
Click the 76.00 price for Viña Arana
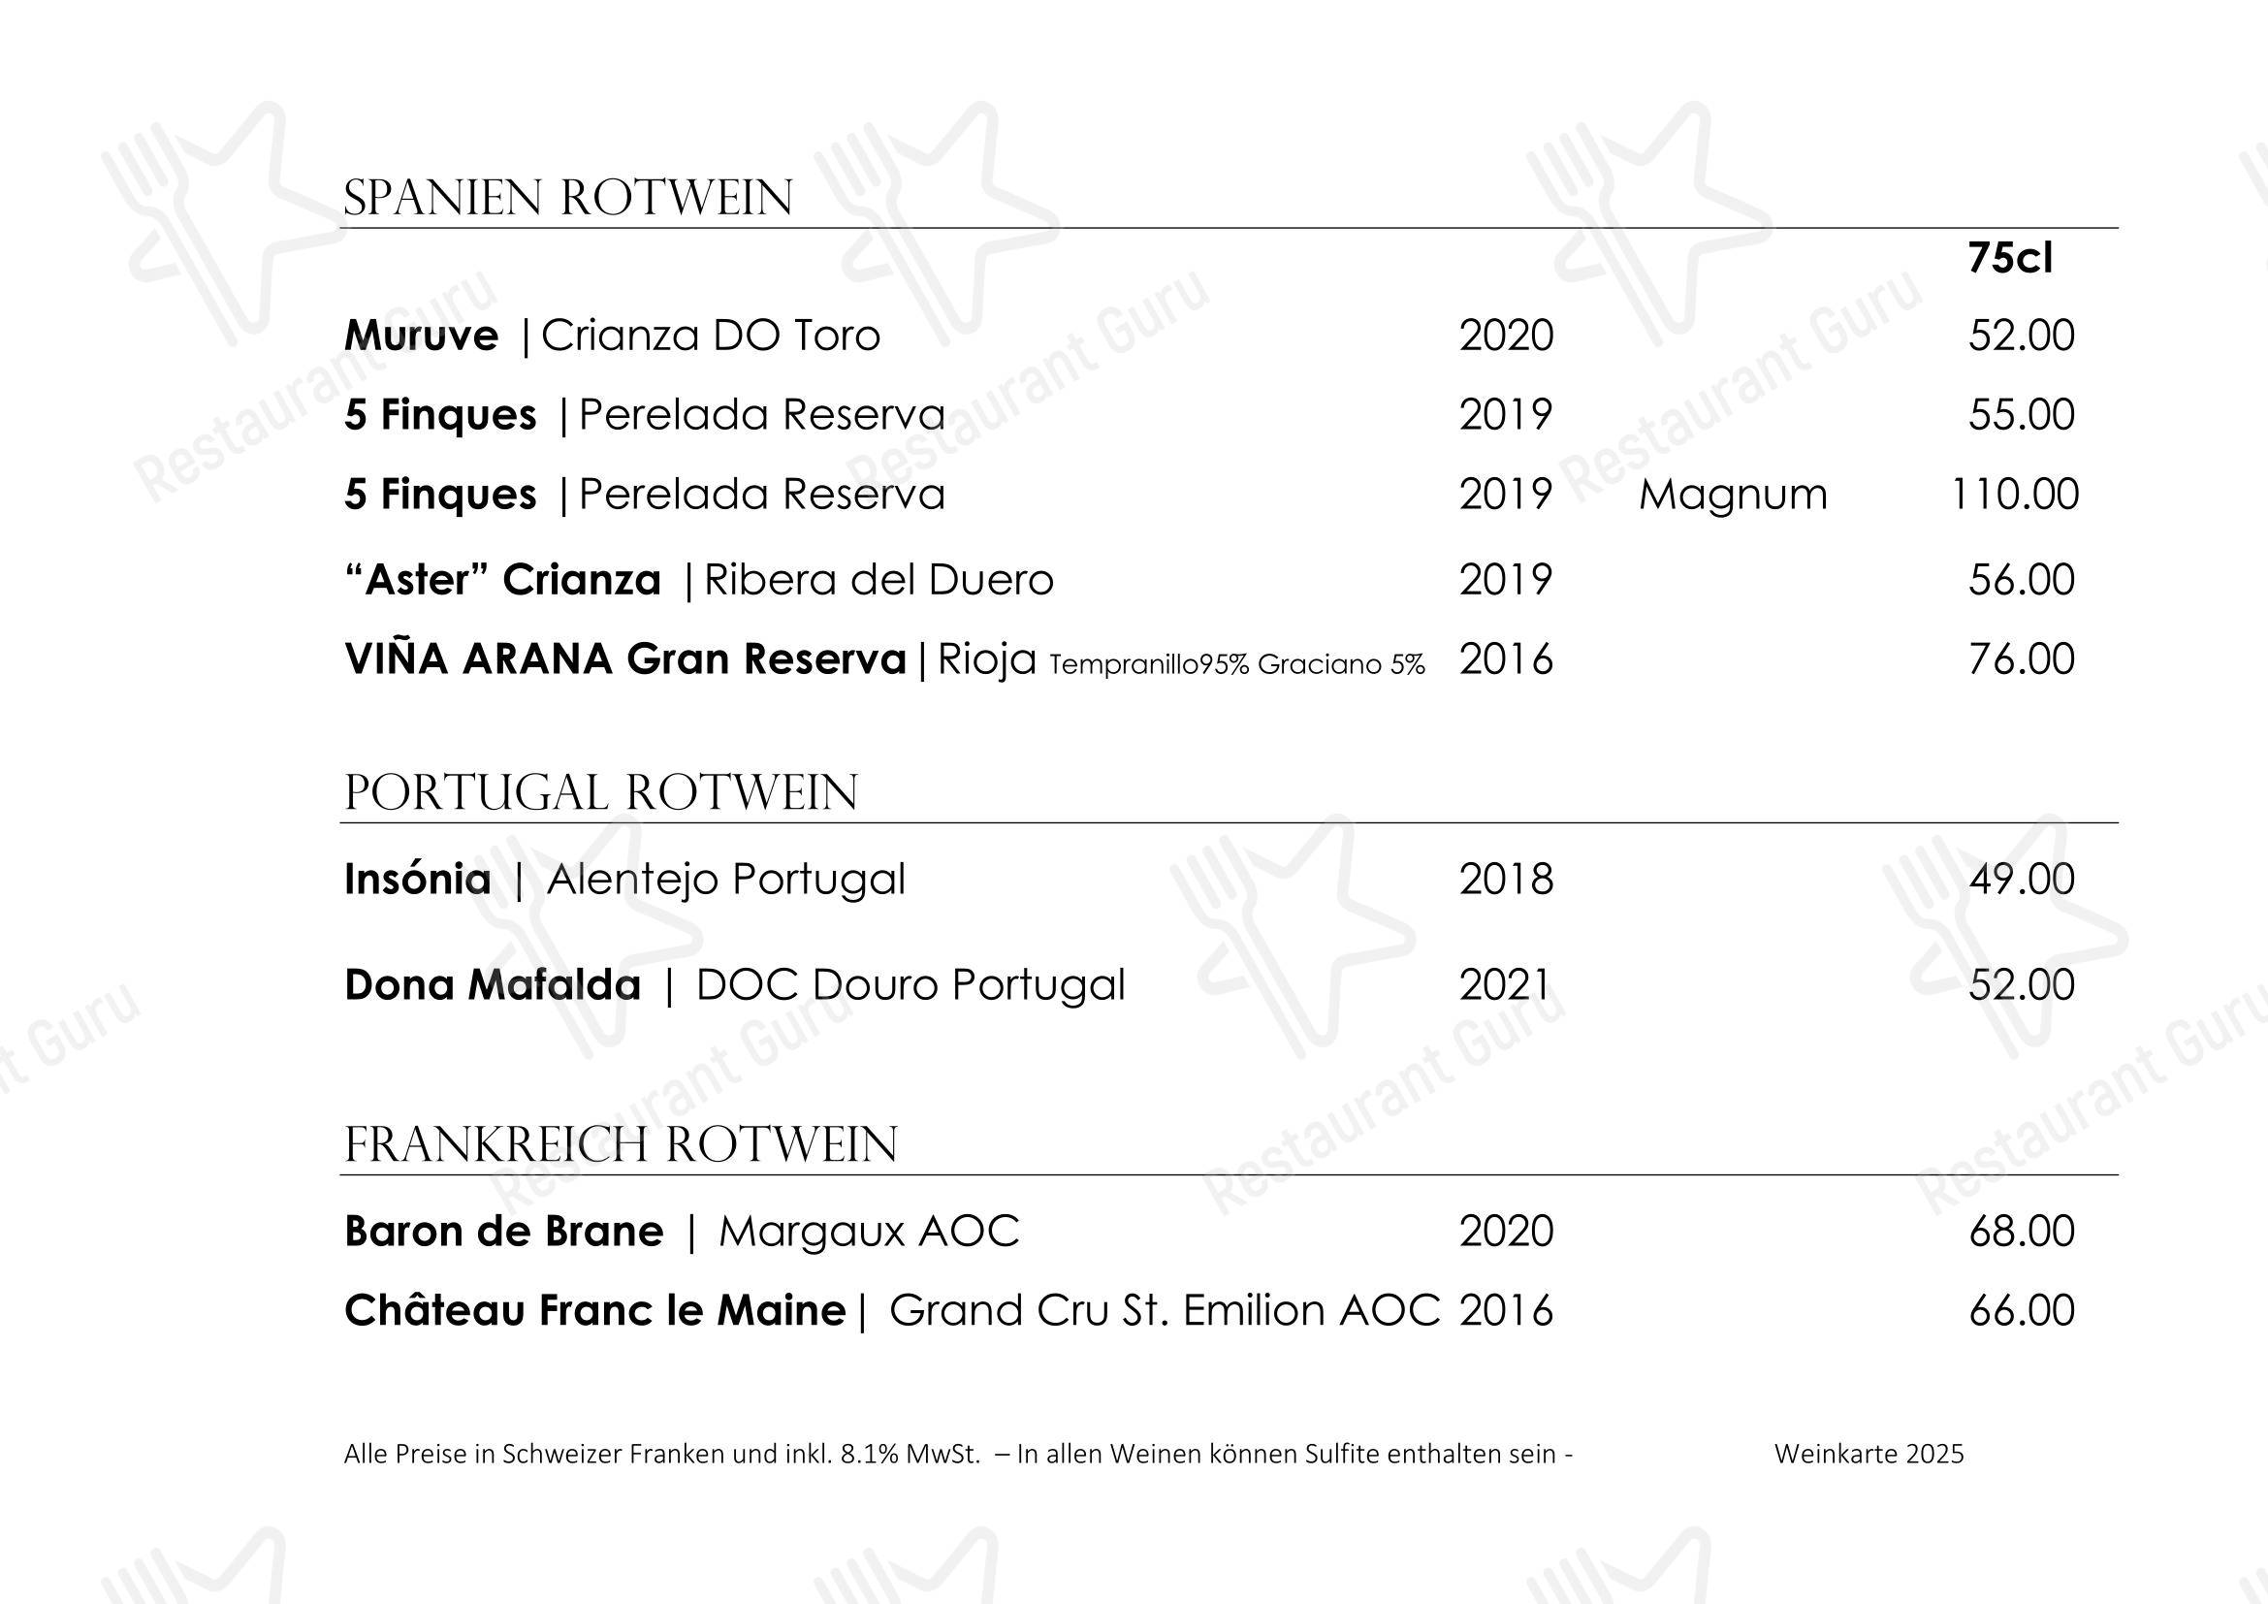(x=2021, y=658)
